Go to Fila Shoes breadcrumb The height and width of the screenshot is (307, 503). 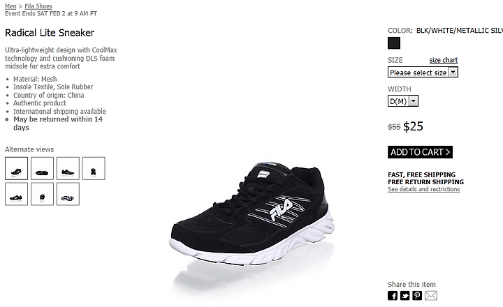tap(38, 6)
